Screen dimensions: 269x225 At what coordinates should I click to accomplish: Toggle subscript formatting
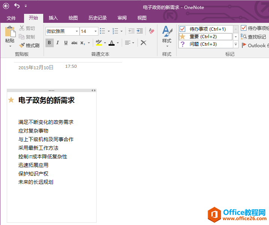pos(83,43)
